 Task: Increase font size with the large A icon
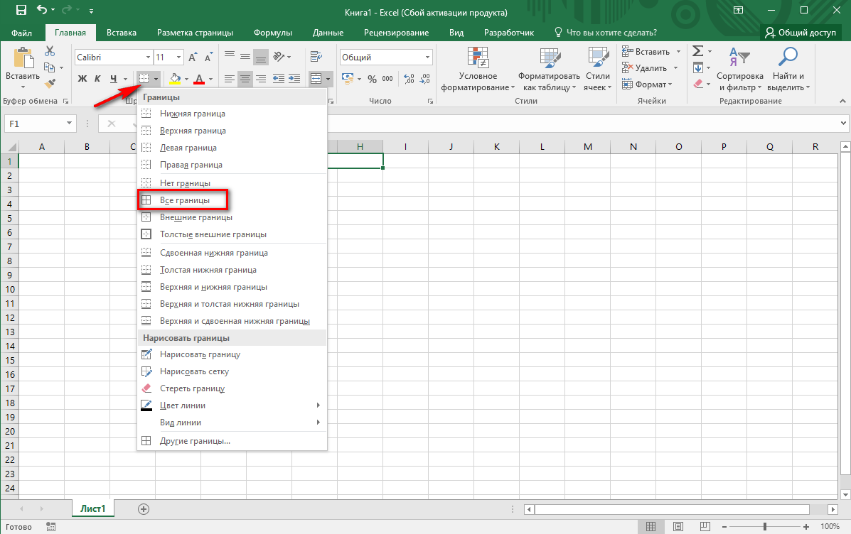coord(193,57)
